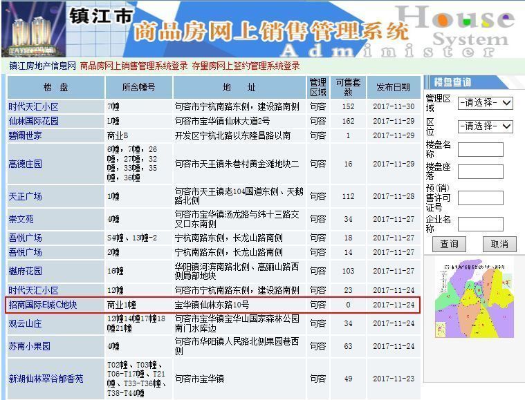
Task: Click available count 112
Action: 348,196
